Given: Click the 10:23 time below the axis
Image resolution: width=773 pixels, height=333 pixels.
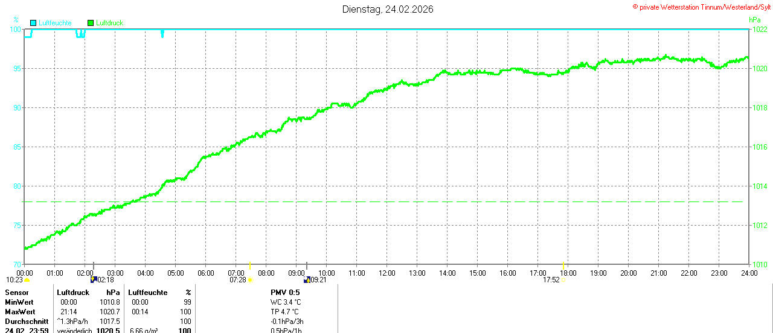Looking at the screenshot, I should tap(14, 280).
